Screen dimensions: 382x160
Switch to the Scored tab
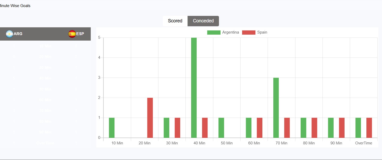[175, 21]
